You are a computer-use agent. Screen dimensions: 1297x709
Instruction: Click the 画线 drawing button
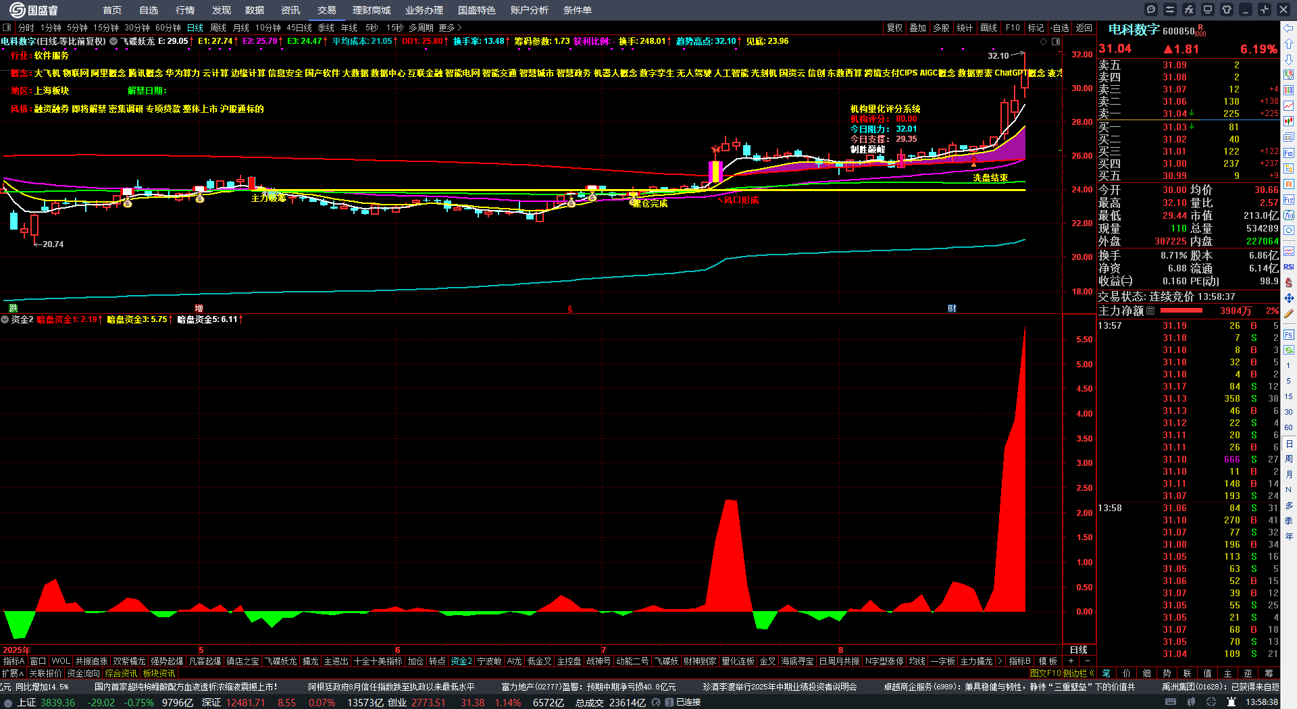pos(989,28)
